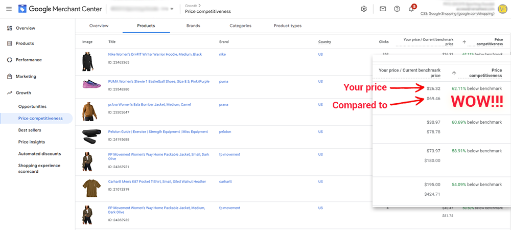Click the Products icon in the sidebar
This screenshot has width=511, height=230.
coord(9,43)
